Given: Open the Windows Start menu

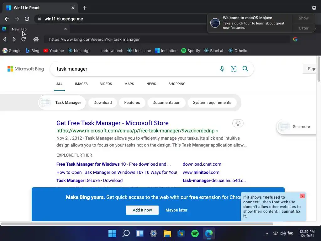Looking at the screenshot, I should point(112,233).
